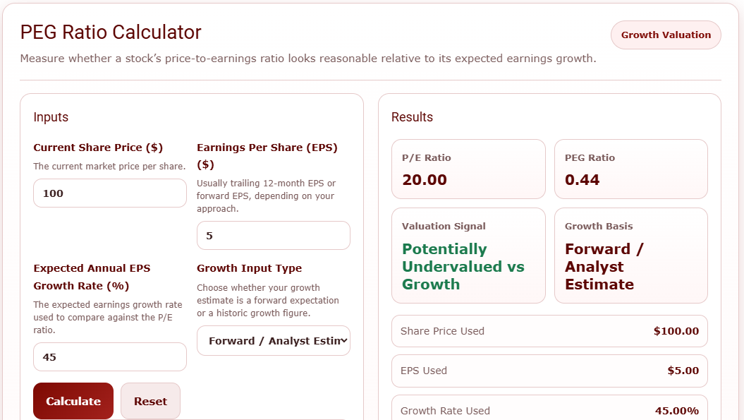Select the Growth Basis result card
The image size is (744, 420).
[x=630, y=256]
